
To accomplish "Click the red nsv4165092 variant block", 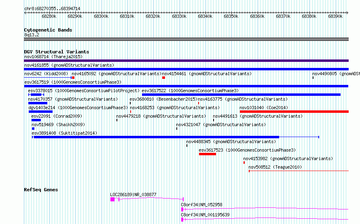I will (73, 78).
